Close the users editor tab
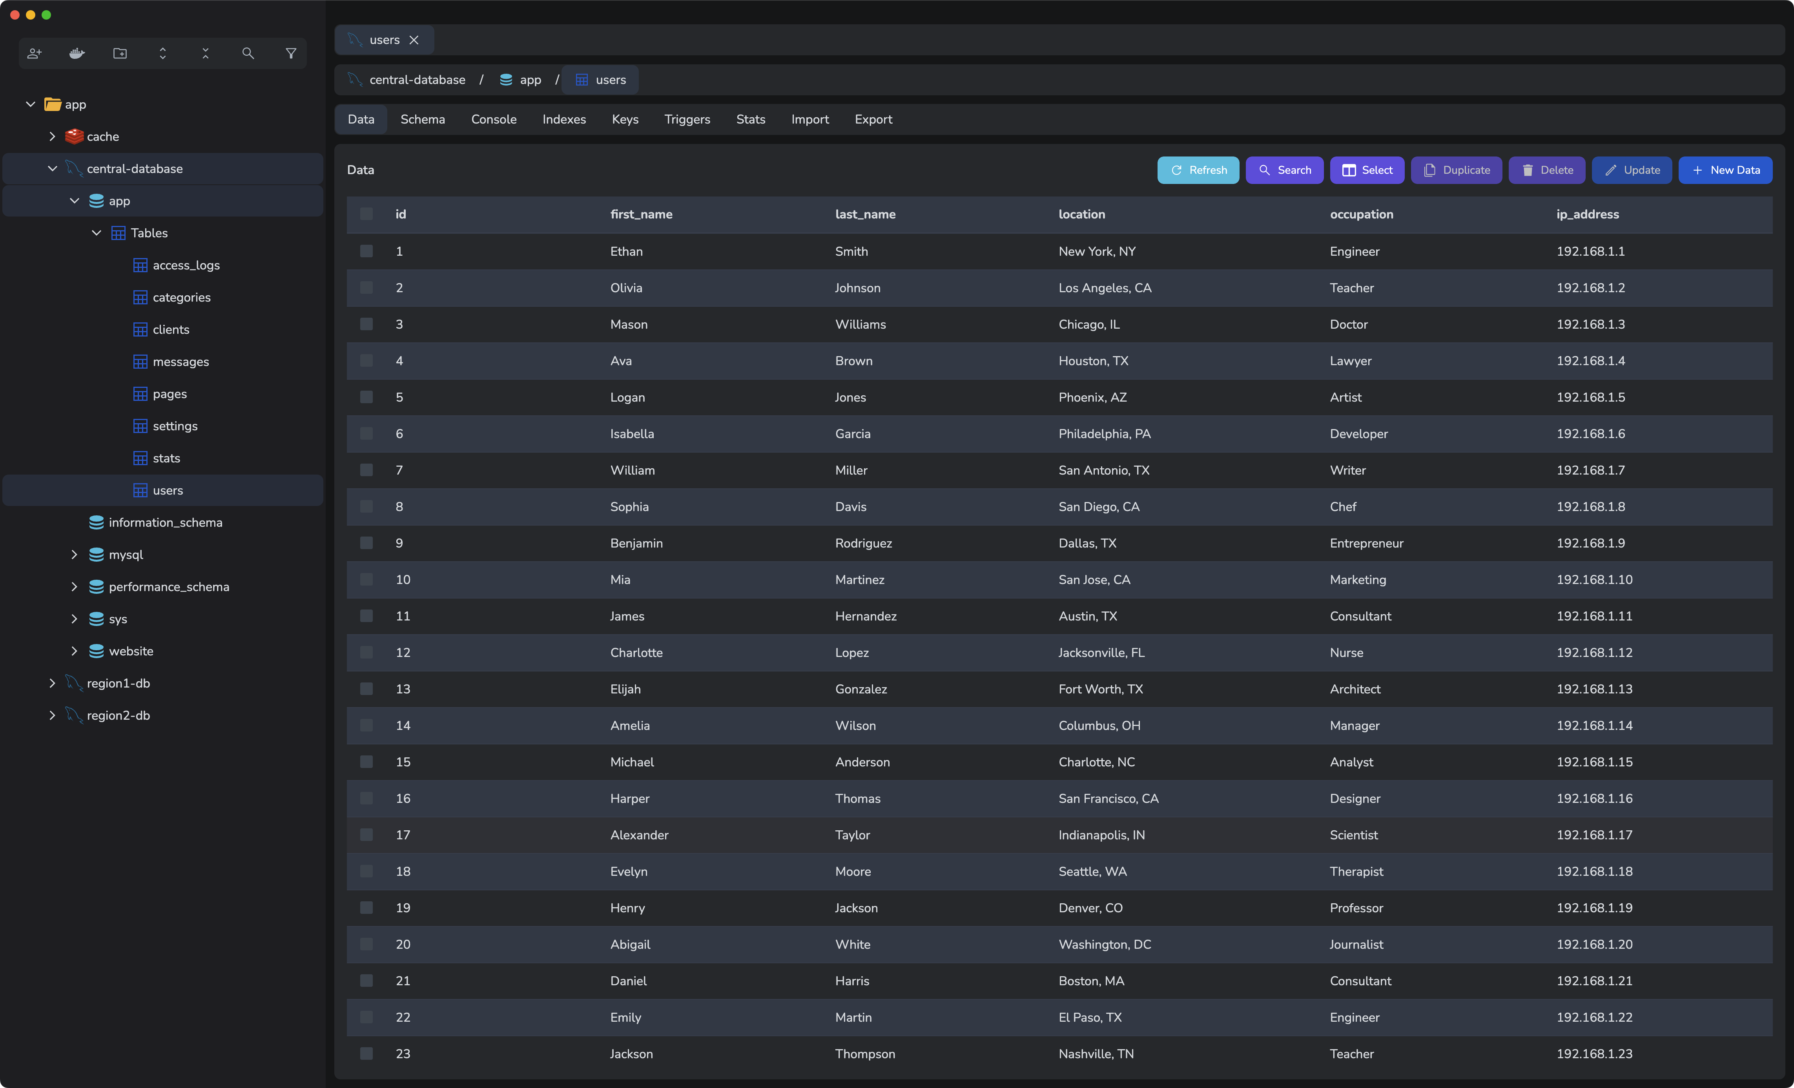1794x1088 pixels. 414,40
